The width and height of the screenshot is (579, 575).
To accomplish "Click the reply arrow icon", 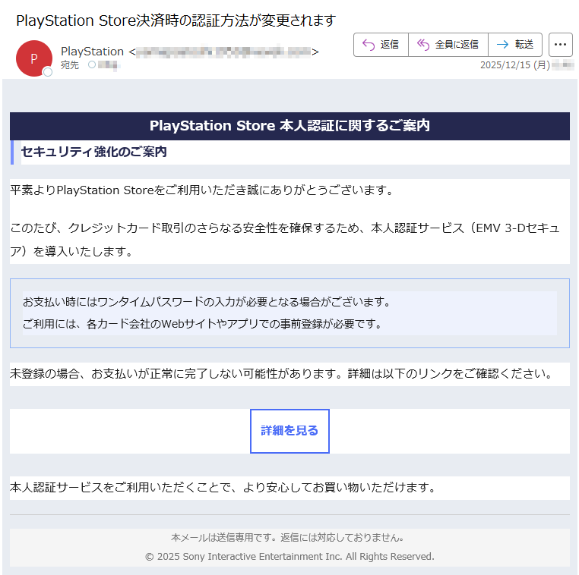I will 369,45.
